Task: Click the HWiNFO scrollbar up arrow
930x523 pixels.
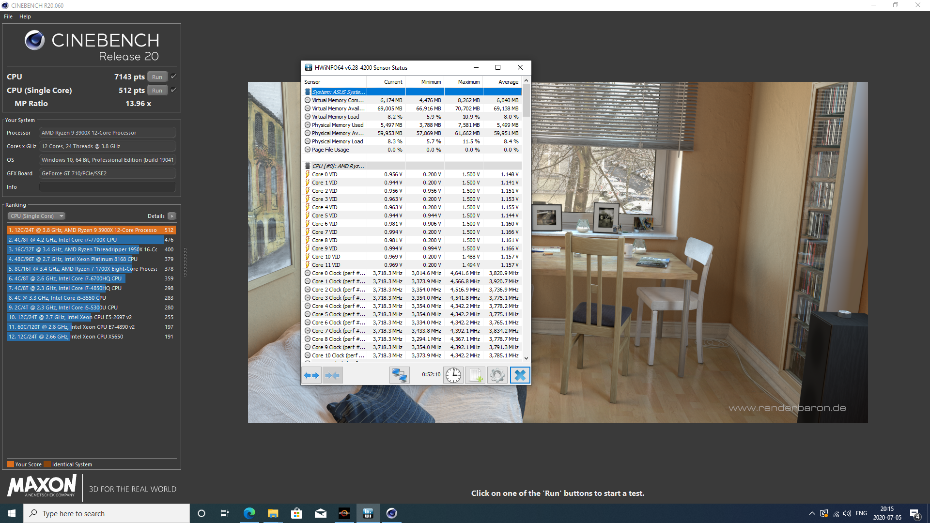Action: [x=526, y=80]
